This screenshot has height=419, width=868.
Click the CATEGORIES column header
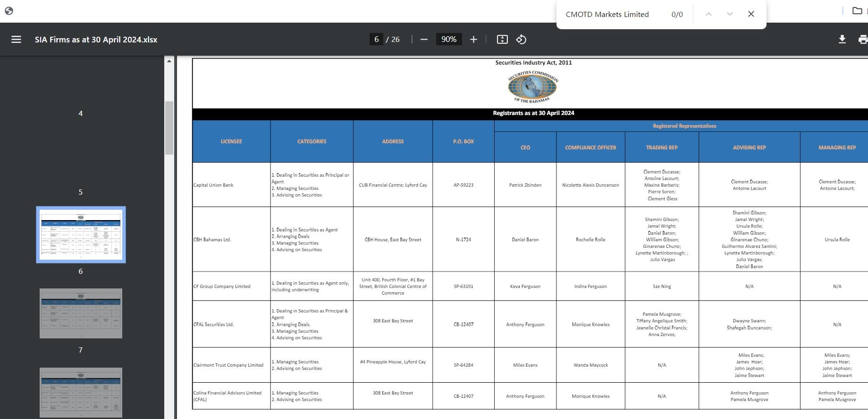pyautogui.click(x=312, y=141)
